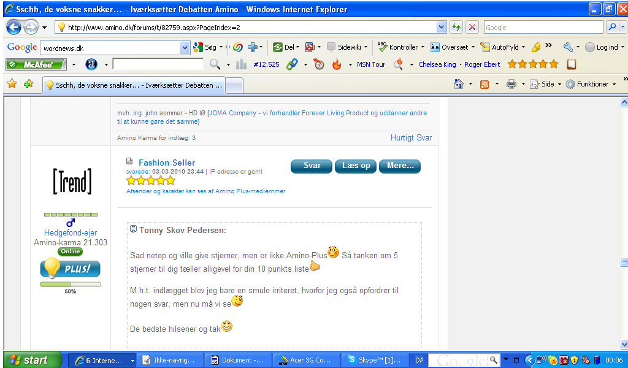Click the Home icon in command bar
The height and width of the screenshot is (368, 628).
point(458,85)
